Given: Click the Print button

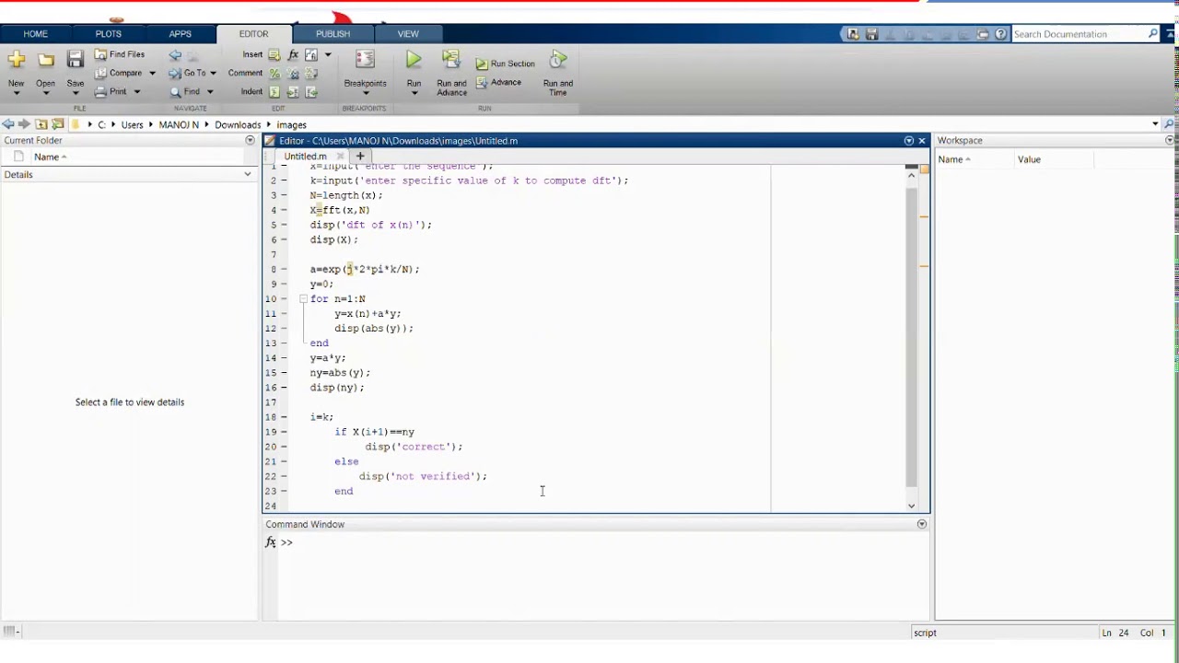Looking at the screenshot, I should 111,91.
